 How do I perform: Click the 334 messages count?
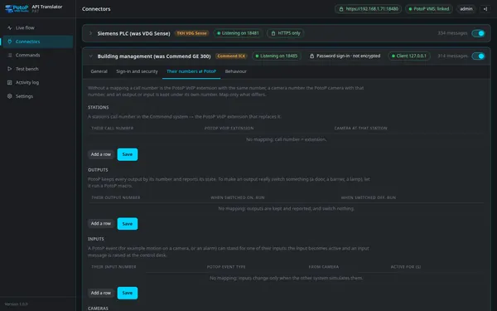(452, 33)
